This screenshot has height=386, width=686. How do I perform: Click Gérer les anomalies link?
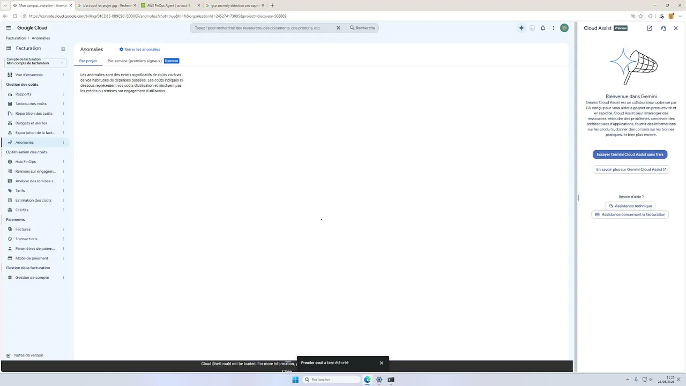tap(140, 49)
